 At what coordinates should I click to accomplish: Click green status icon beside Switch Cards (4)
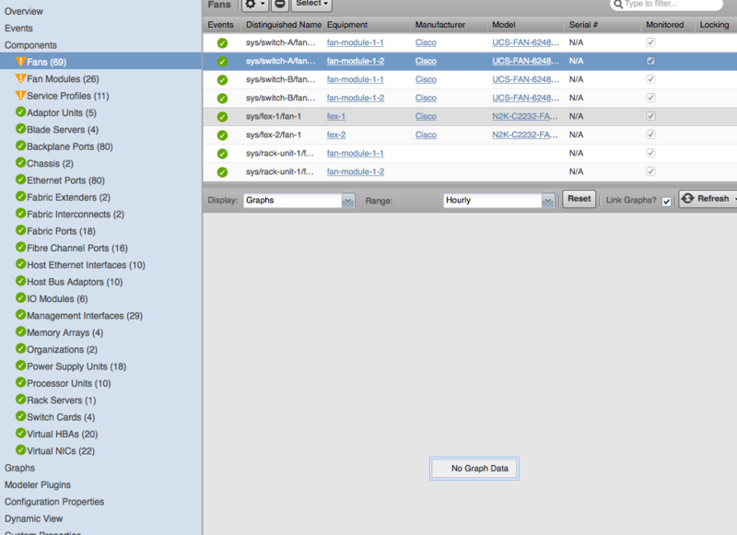click(20, 416)
